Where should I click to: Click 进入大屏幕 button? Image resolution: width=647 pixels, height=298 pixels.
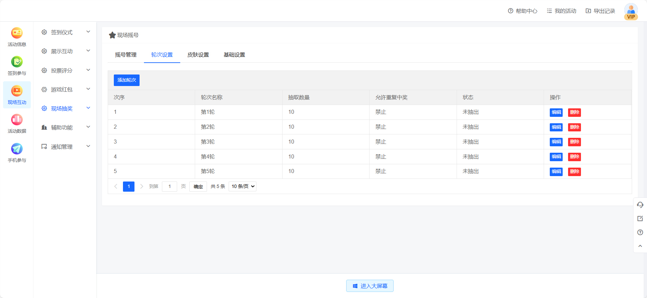coord(370,286)
